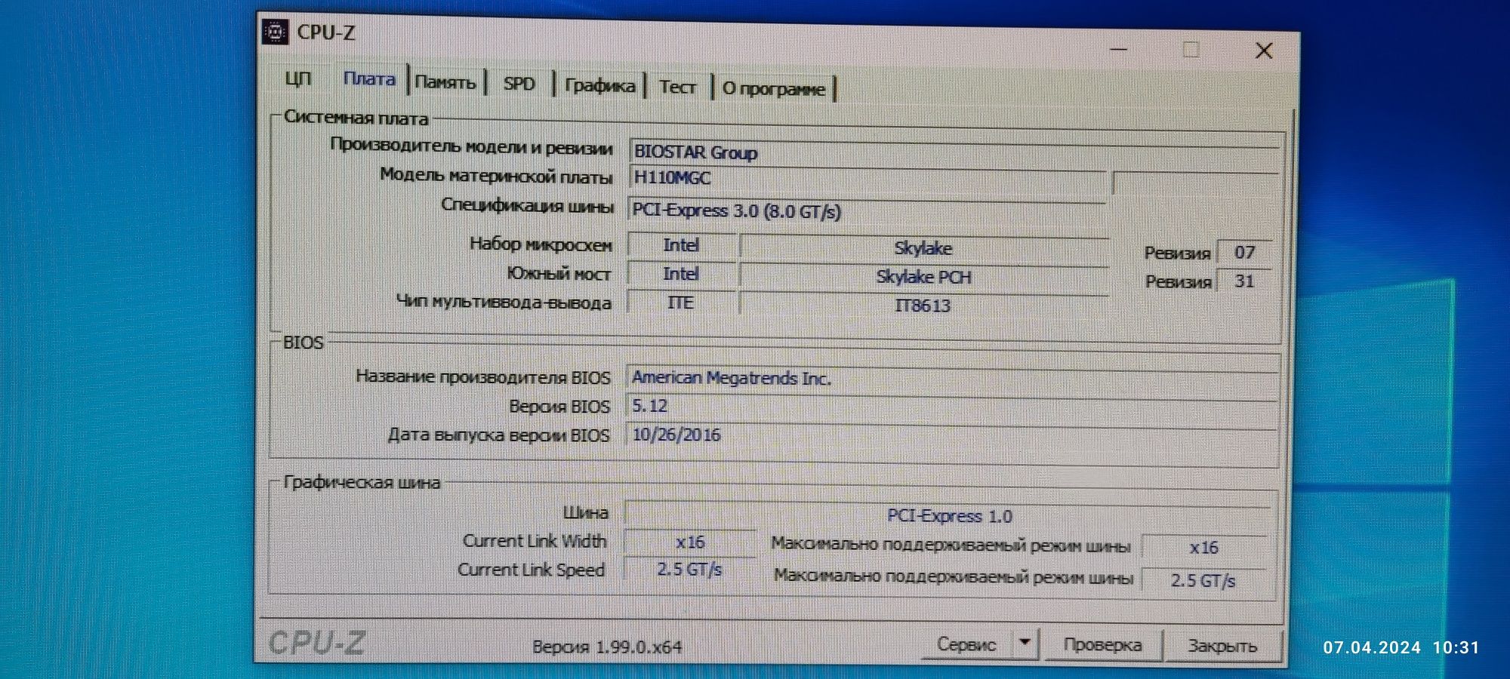Click the Версия 1.99.0.x64 text
The image size is (1510, 679).
coord(607,647)
